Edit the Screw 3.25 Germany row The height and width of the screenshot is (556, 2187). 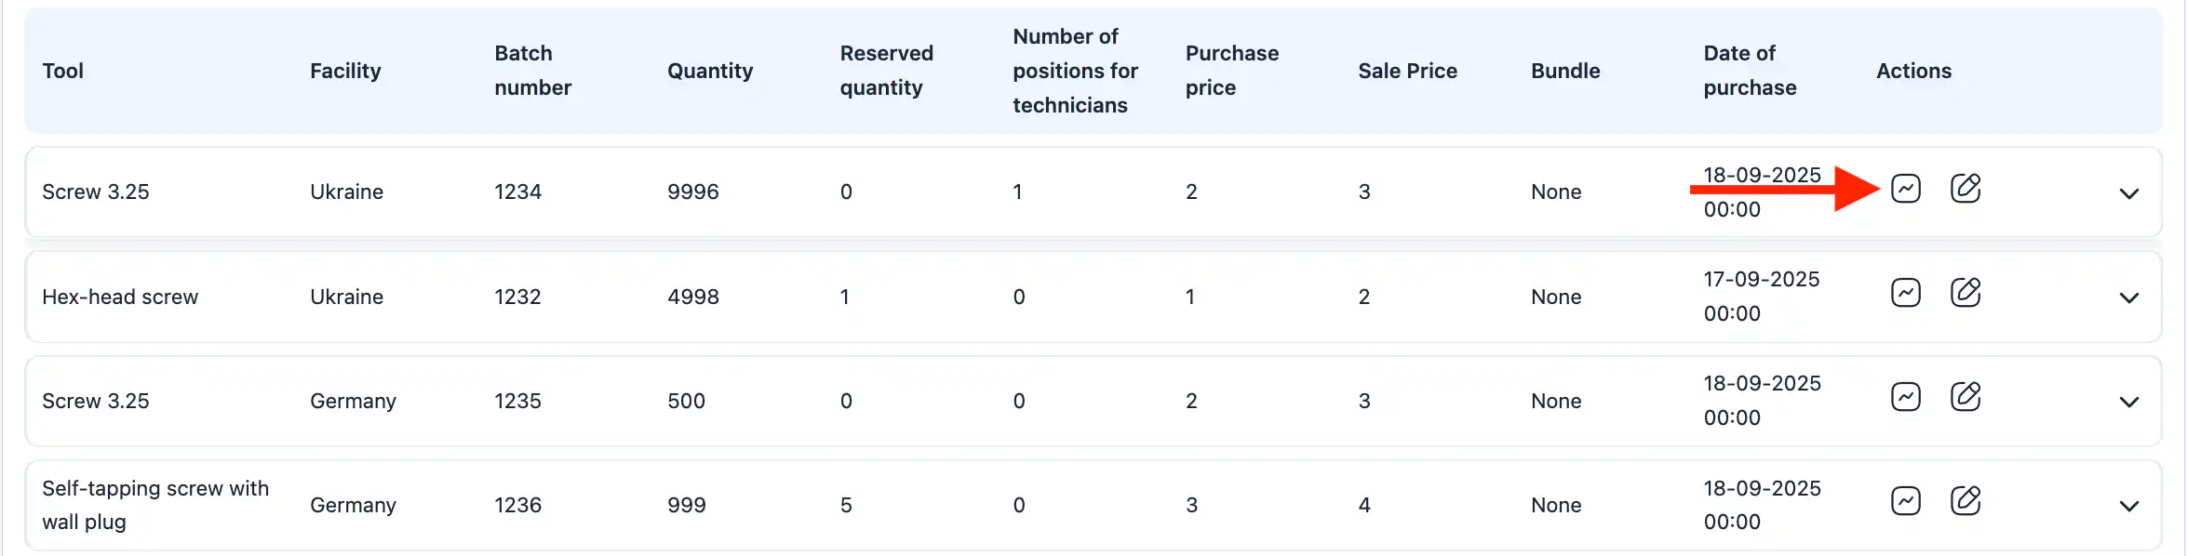1965,397
